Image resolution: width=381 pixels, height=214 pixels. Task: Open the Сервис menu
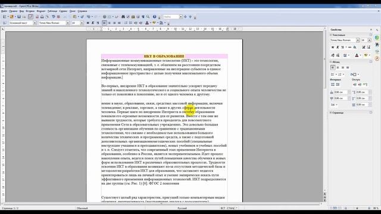[x=63, y=11]
